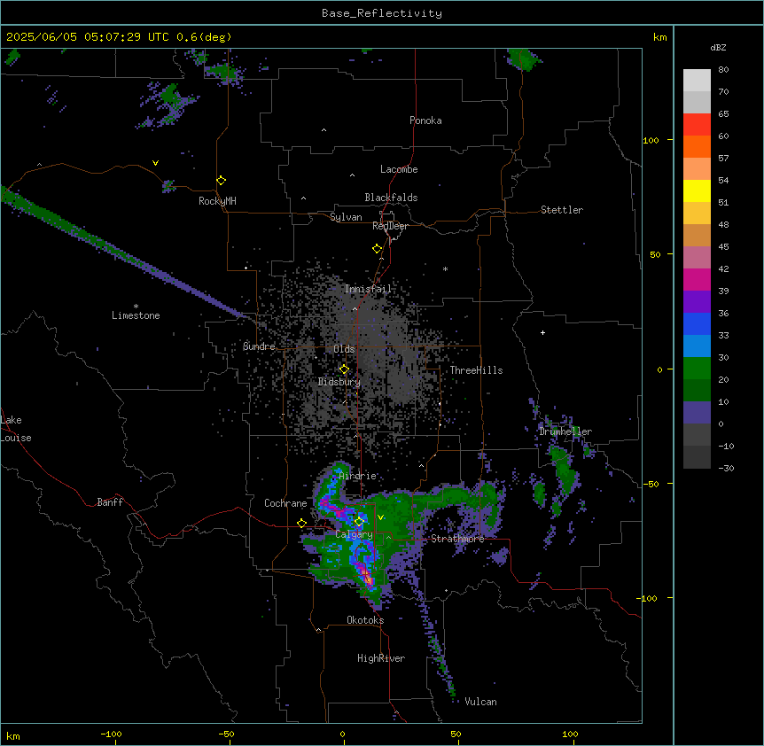Click the dBZ legend heading
Image resolution: width=764 pixels, height=746 pixels.
[x=718, y=48]
